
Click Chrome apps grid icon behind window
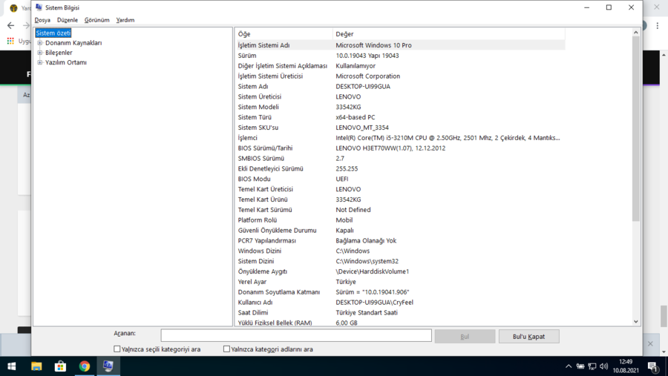click(x=10, y=41)
